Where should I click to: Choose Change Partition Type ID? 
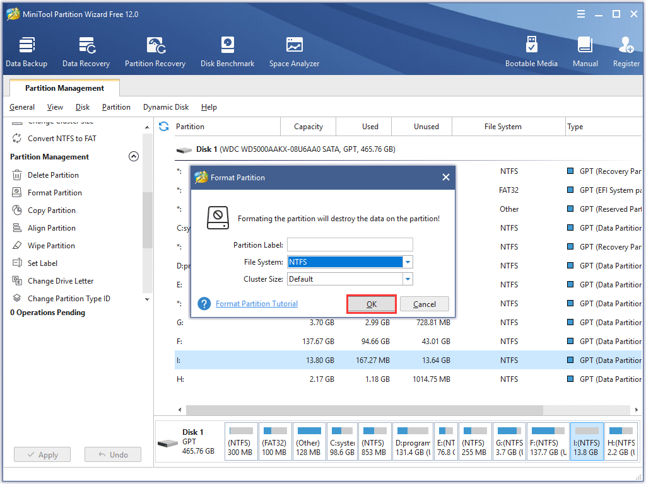click(69, 299)
